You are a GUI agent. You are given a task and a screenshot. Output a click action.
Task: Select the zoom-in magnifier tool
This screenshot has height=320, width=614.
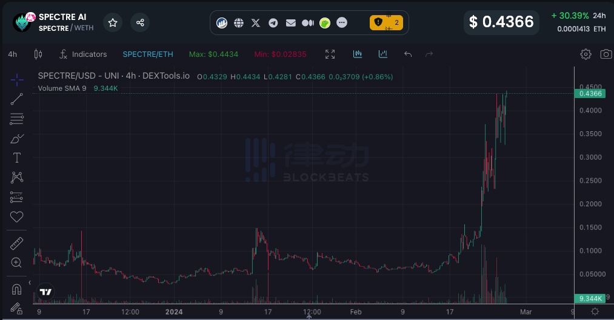16,263
